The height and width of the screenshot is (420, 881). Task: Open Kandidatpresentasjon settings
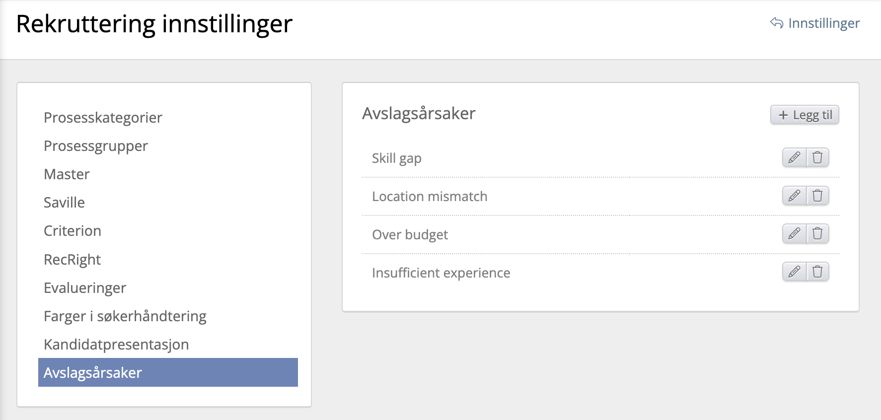[x=116, y=345]
